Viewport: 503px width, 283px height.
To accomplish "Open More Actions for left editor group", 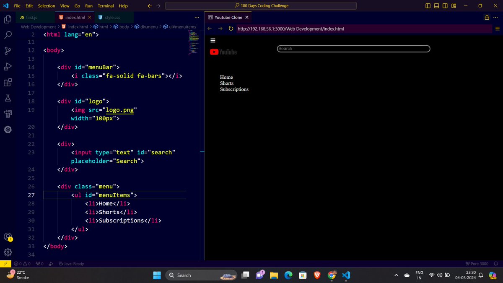I will coord(197,17).
